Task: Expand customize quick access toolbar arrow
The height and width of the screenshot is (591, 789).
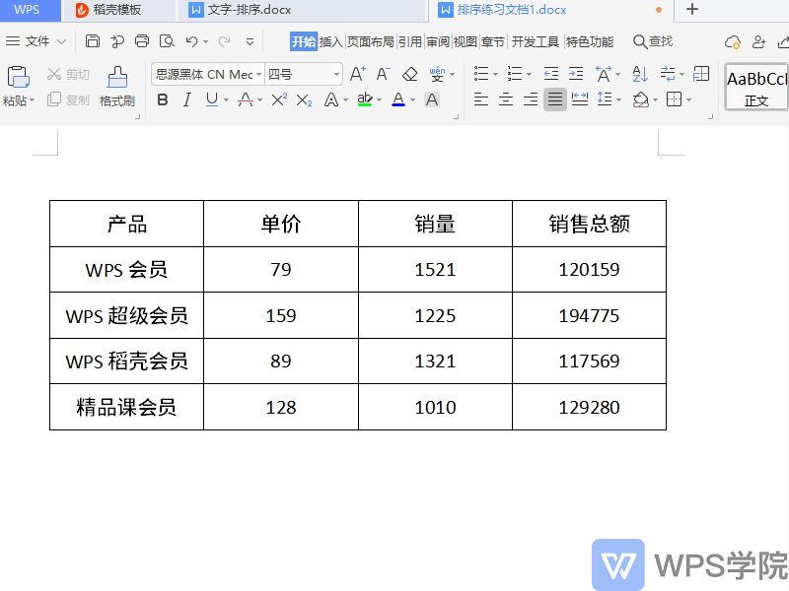Action: (x=250, y=41)
